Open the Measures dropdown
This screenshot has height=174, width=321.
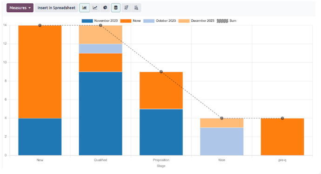pyautogui.click(x=20, y=8)
